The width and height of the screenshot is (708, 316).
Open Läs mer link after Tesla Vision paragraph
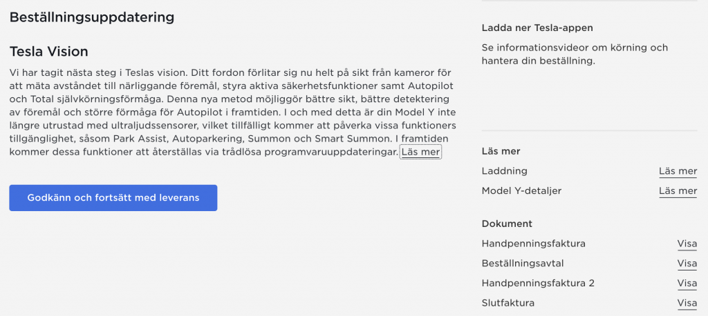click(x=420, y=152)
